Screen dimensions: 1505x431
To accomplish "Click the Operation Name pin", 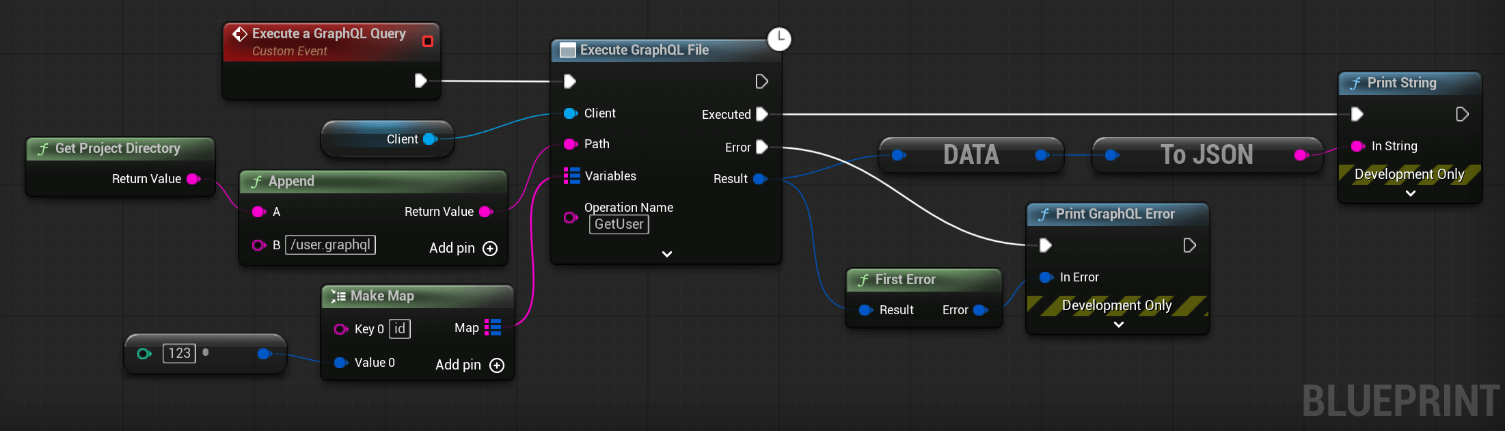I will 571,217.
